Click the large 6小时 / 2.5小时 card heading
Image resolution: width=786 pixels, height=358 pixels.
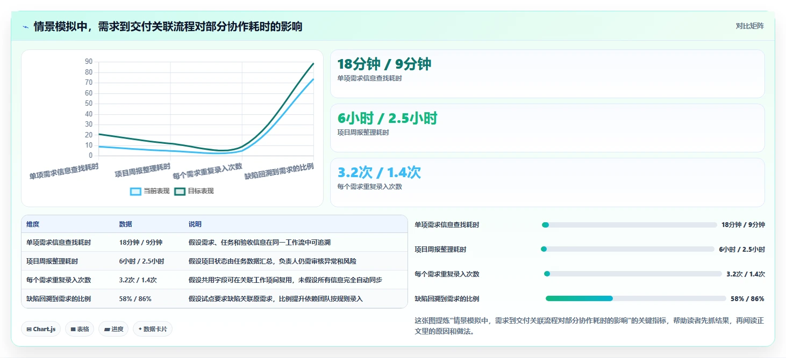click(388, 119)
